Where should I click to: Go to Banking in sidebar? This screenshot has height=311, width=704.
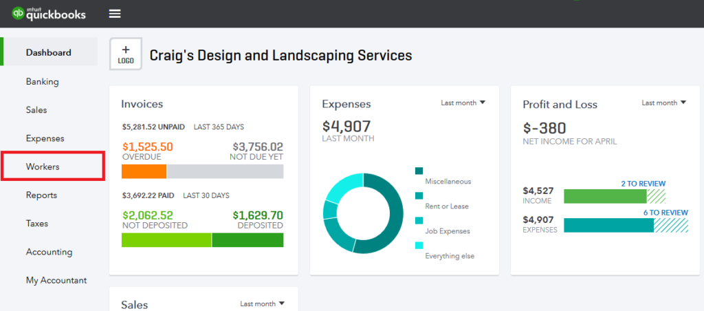pos(42,81)
